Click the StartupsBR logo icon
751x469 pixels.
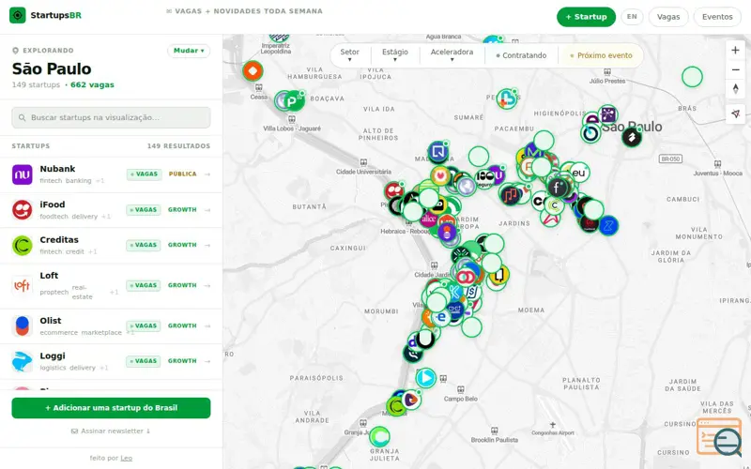click(x=18, y=15)
